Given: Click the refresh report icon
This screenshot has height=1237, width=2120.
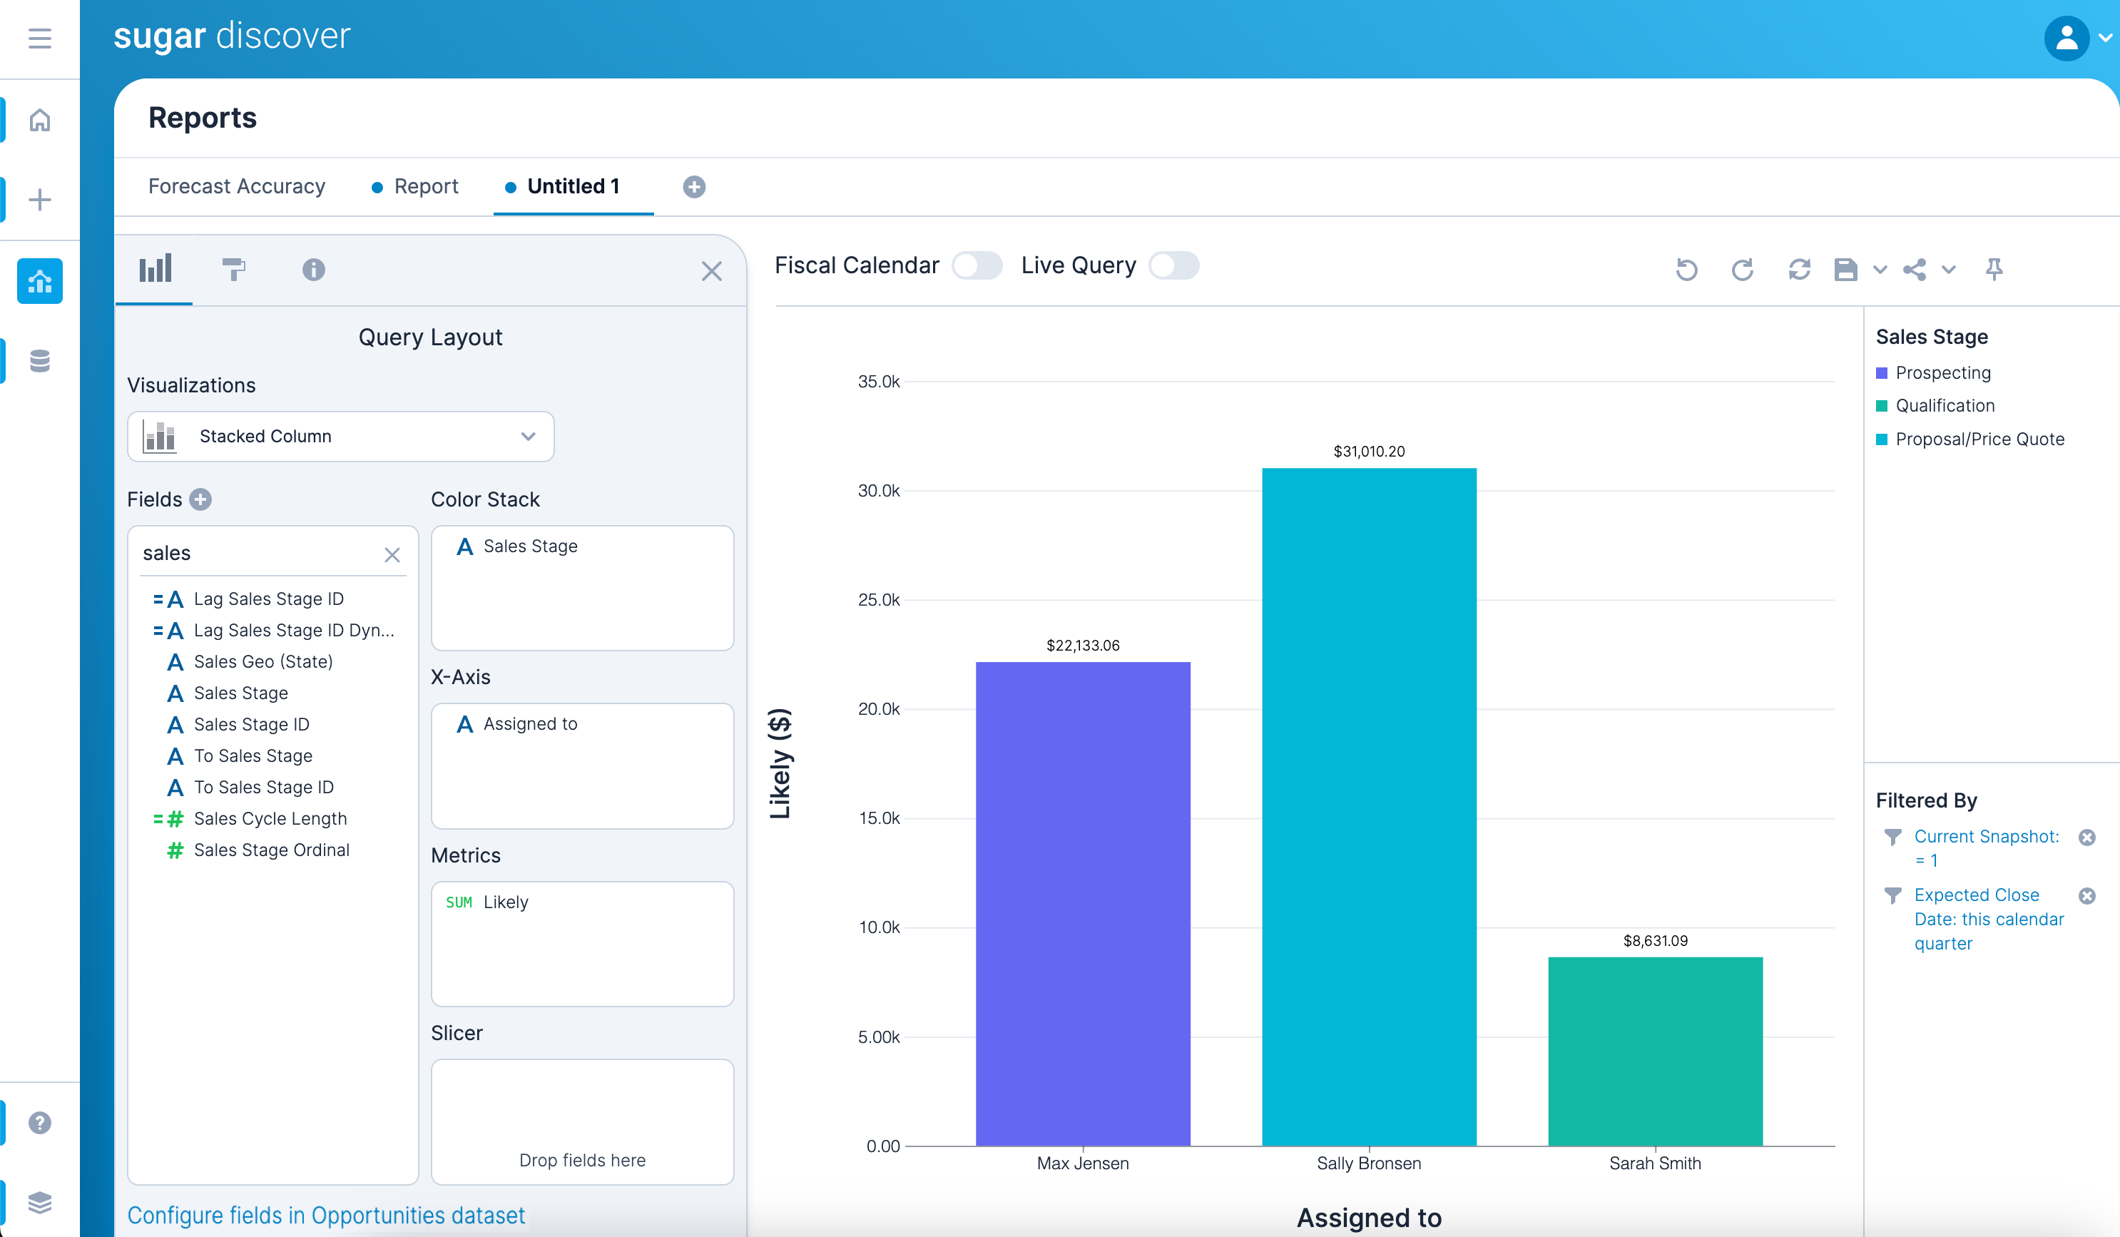Looking at the screenshot, I should pos(1798,269).
